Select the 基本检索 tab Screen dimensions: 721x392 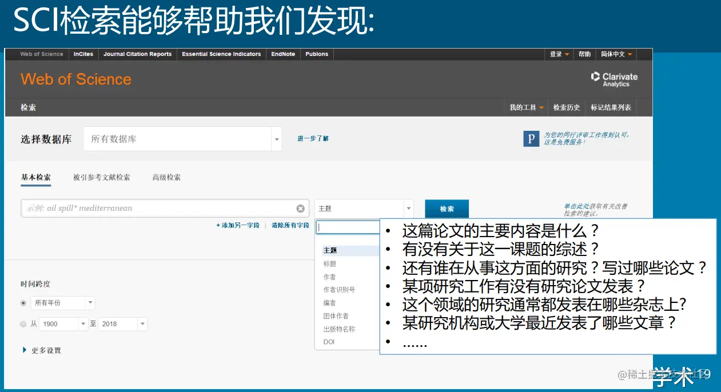coord(36,177)
